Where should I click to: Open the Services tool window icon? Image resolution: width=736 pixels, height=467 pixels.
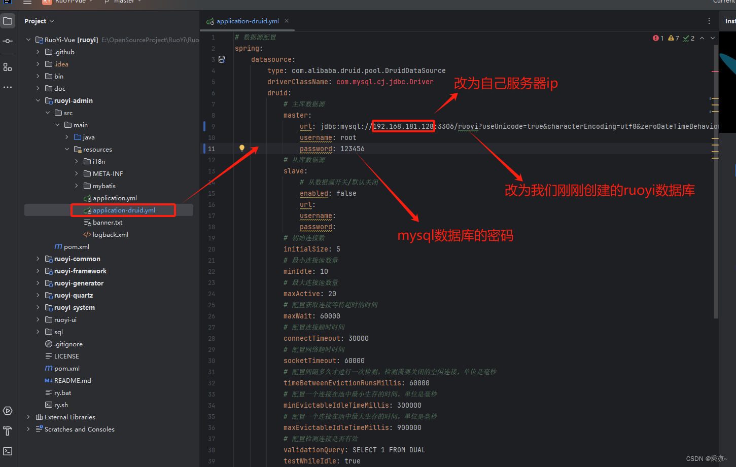8,411
